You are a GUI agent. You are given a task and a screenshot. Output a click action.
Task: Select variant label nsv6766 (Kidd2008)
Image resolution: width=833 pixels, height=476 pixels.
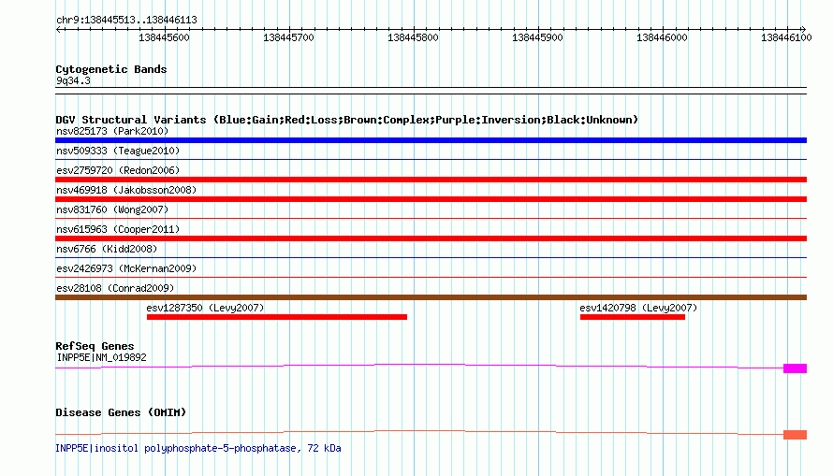click(107, 249)
